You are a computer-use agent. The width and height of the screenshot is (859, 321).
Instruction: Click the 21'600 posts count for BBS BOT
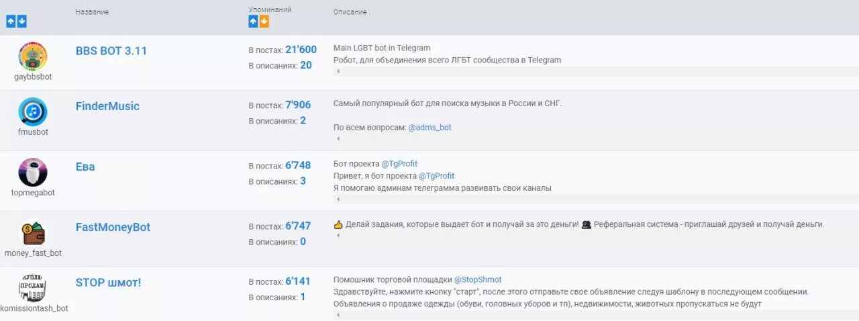coord(301,50)
